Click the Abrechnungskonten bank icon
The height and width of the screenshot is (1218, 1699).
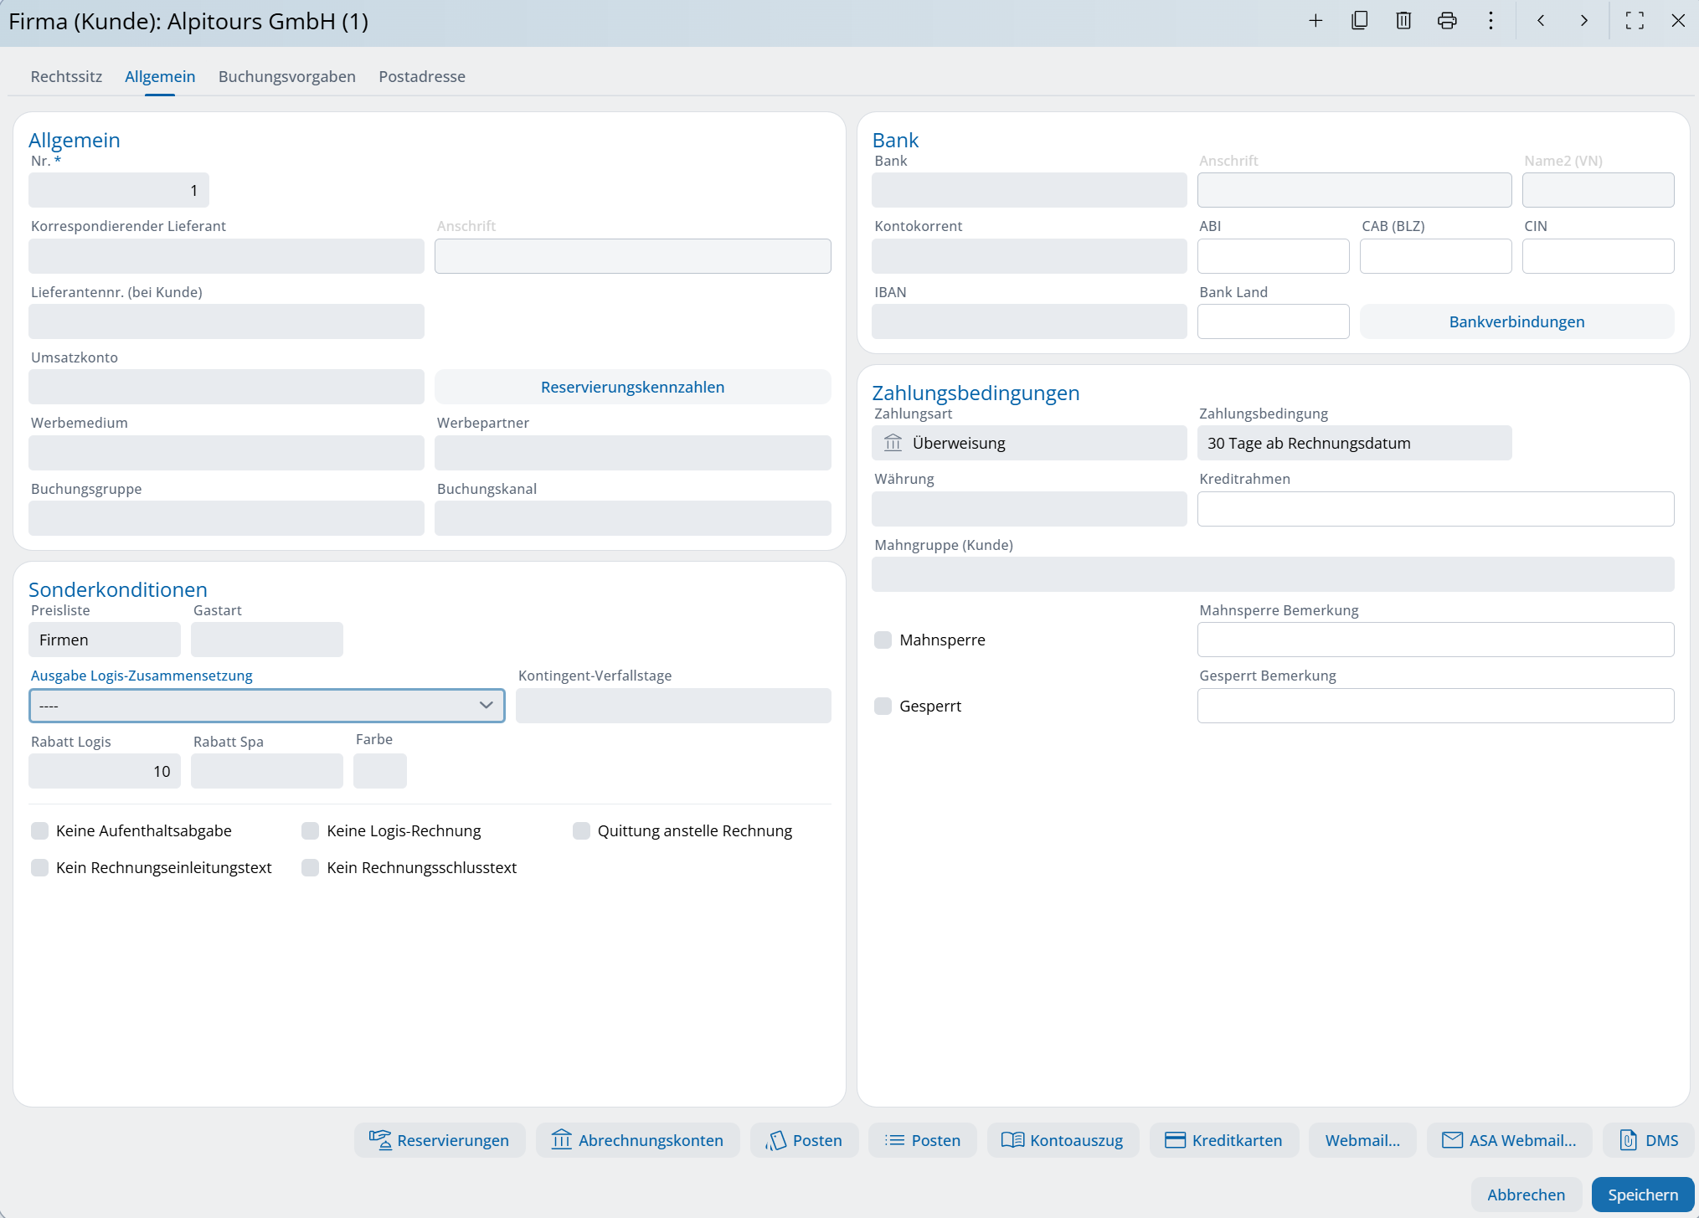562,1140
